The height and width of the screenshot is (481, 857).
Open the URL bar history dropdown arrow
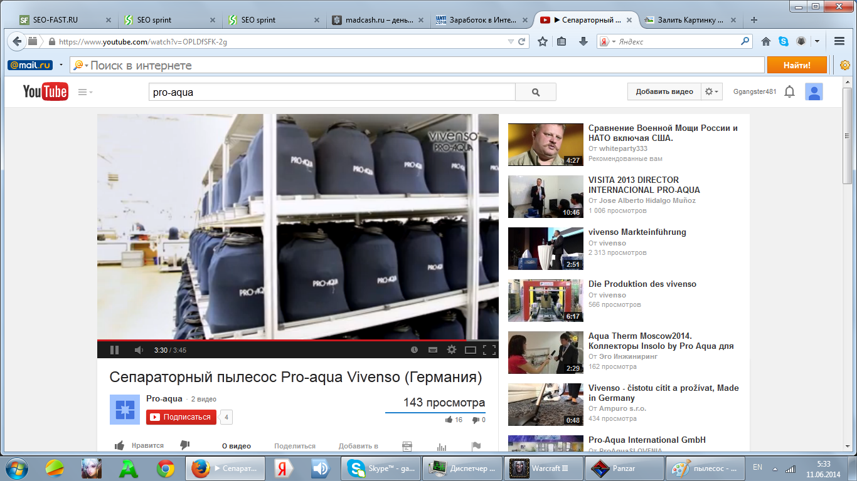click(511, 42)
